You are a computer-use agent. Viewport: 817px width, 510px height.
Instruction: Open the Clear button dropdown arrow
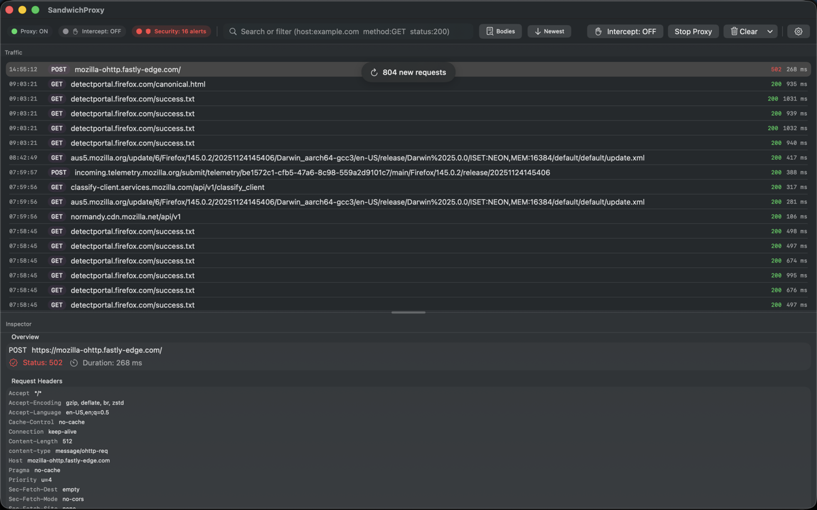tap(769, 31)
